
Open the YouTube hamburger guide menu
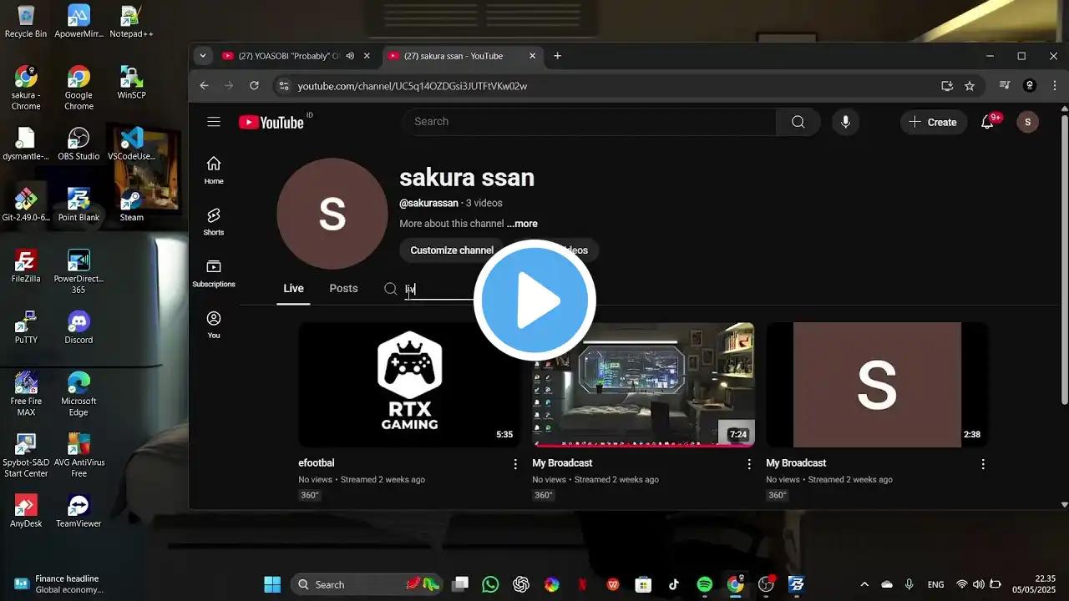coord(214,122)
